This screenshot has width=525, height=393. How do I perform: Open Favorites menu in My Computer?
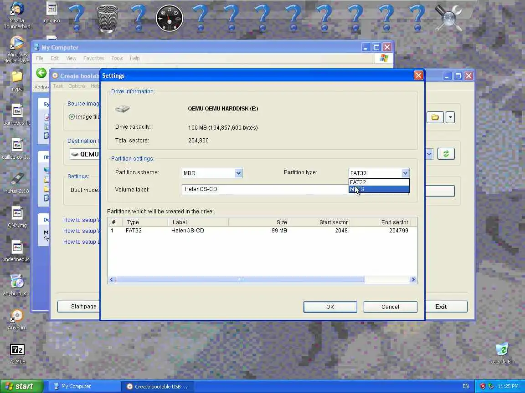(x=93, y=58)
